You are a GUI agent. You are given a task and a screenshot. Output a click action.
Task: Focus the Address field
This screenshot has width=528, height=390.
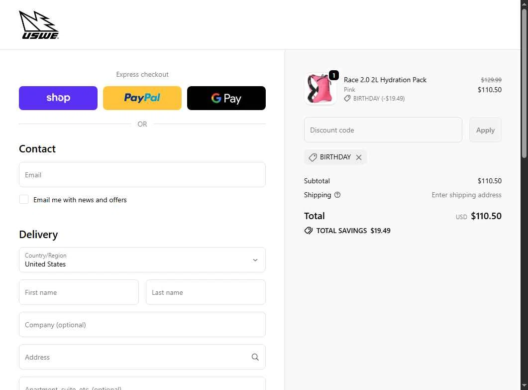[x=142, y=357]
